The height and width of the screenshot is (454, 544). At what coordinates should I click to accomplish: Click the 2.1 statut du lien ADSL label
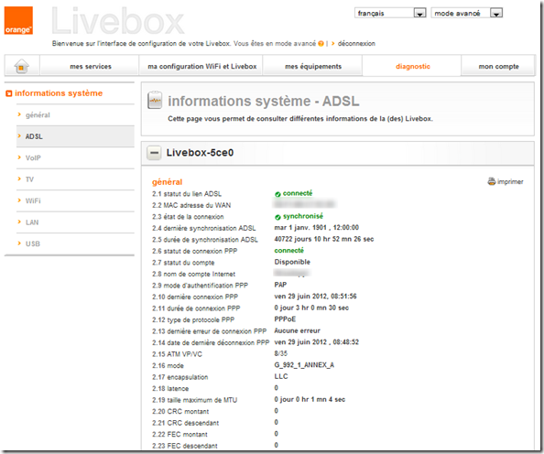coord(187,194)
